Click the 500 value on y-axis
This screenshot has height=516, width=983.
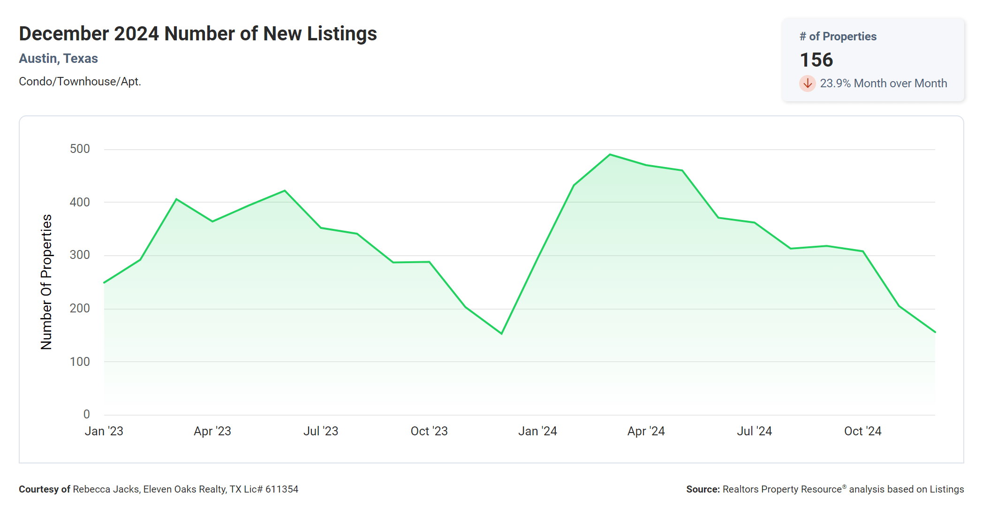pyautogui.click(x=80, y=149)
